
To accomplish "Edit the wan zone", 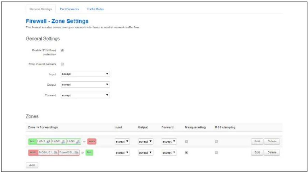I will tap(257, 153).
